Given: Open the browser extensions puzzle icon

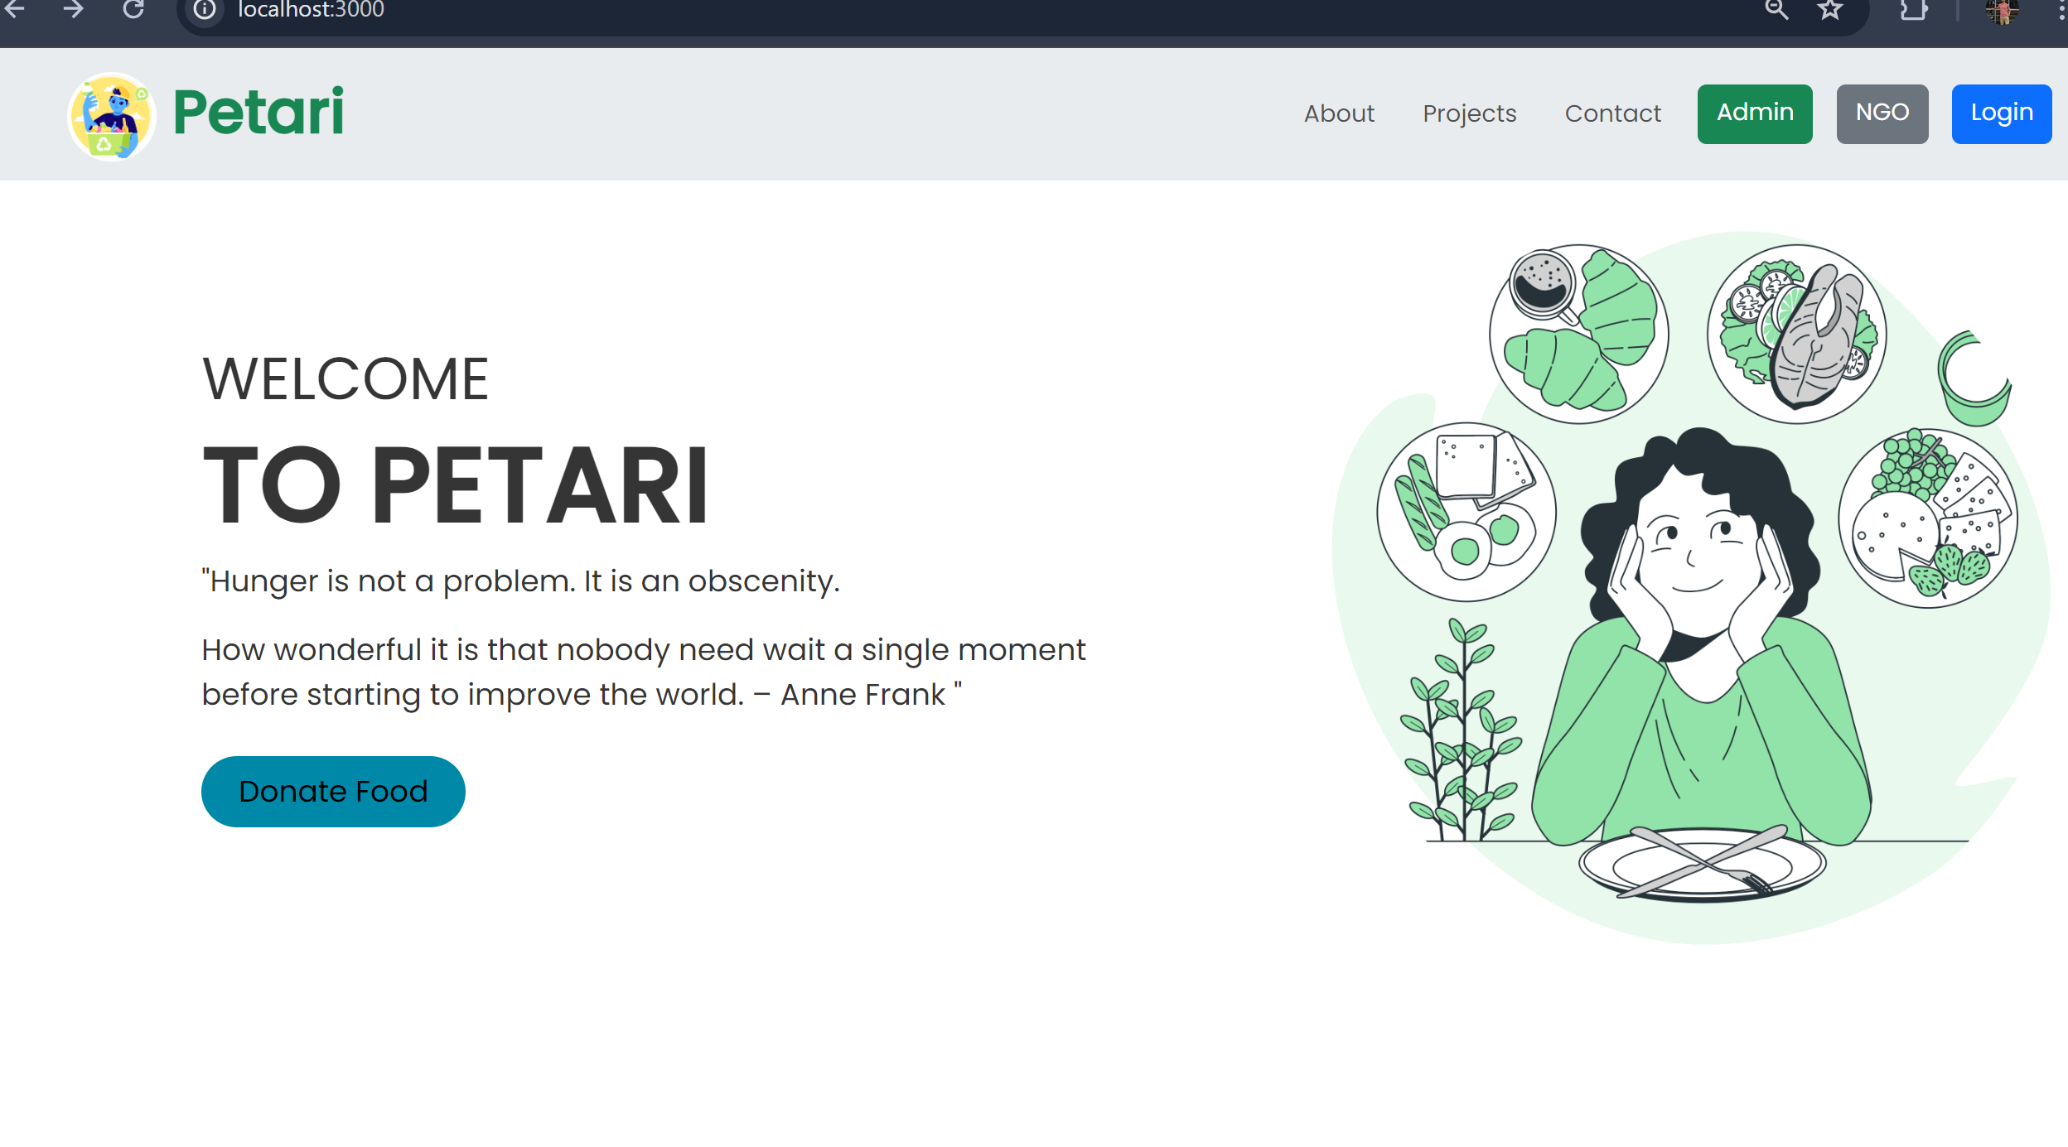Looking at the screenshot, I should [x=1913, y=9].
